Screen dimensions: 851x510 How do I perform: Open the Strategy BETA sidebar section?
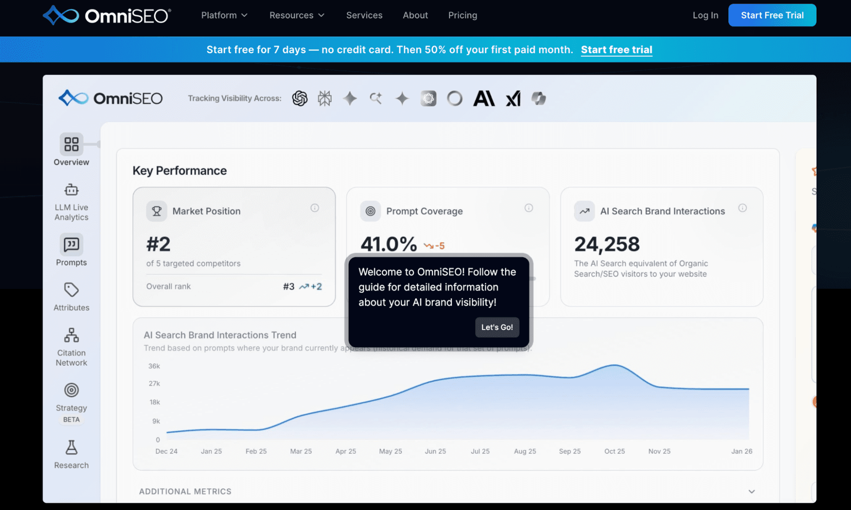click(x=71, y=403)
